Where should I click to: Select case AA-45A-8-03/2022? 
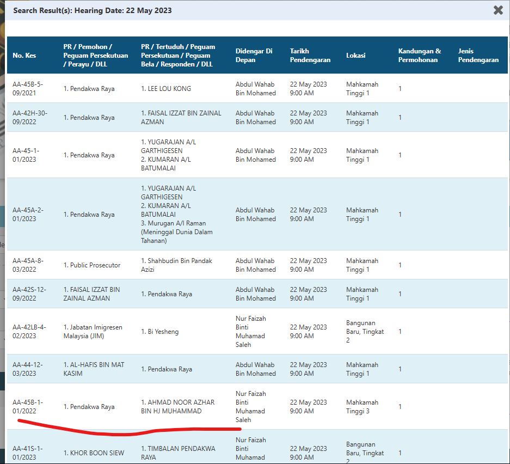pyautogui.click(x=28, y=265)
